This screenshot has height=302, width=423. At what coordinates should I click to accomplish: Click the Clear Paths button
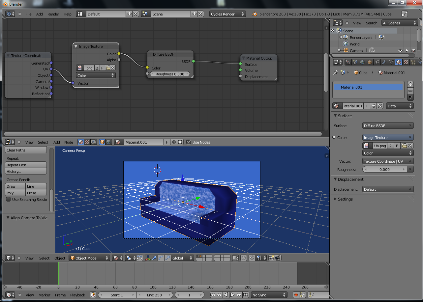26,150
